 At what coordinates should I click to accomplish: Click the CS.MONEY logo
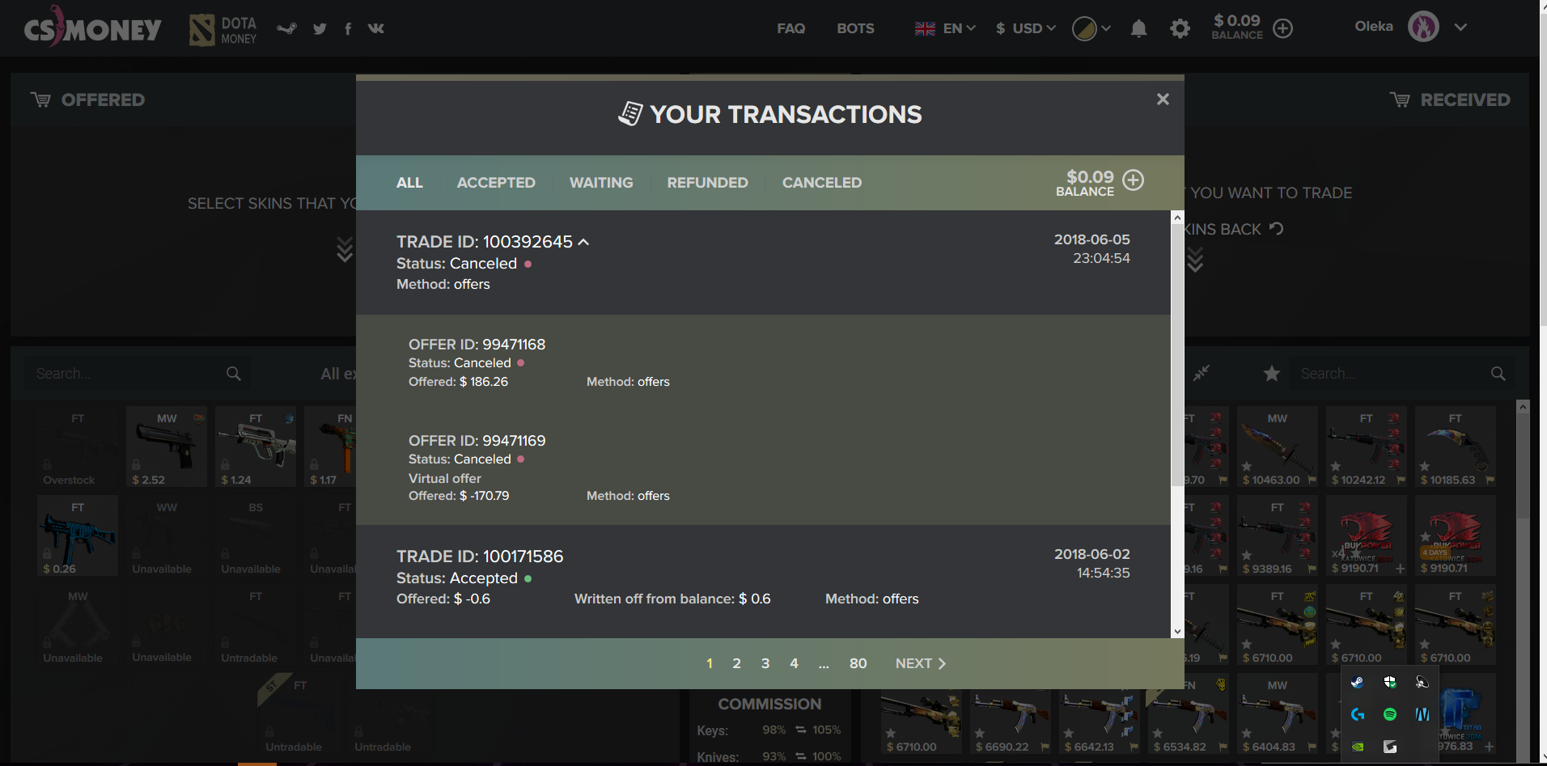[x=92, y=28]
